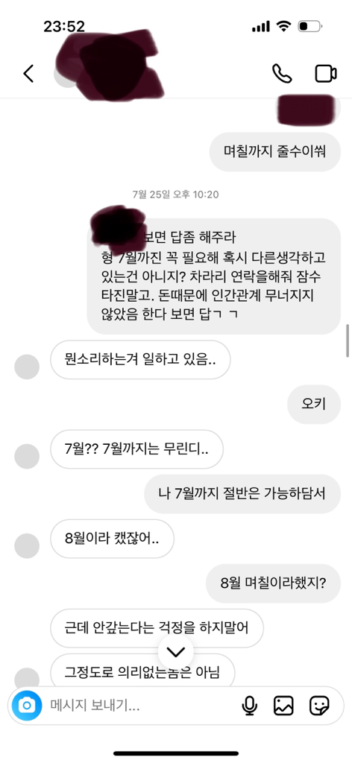Select message '뭔소리하는겨 일하고 있음..'
This screenshot has width=352, height=763.
coord(140,360)
